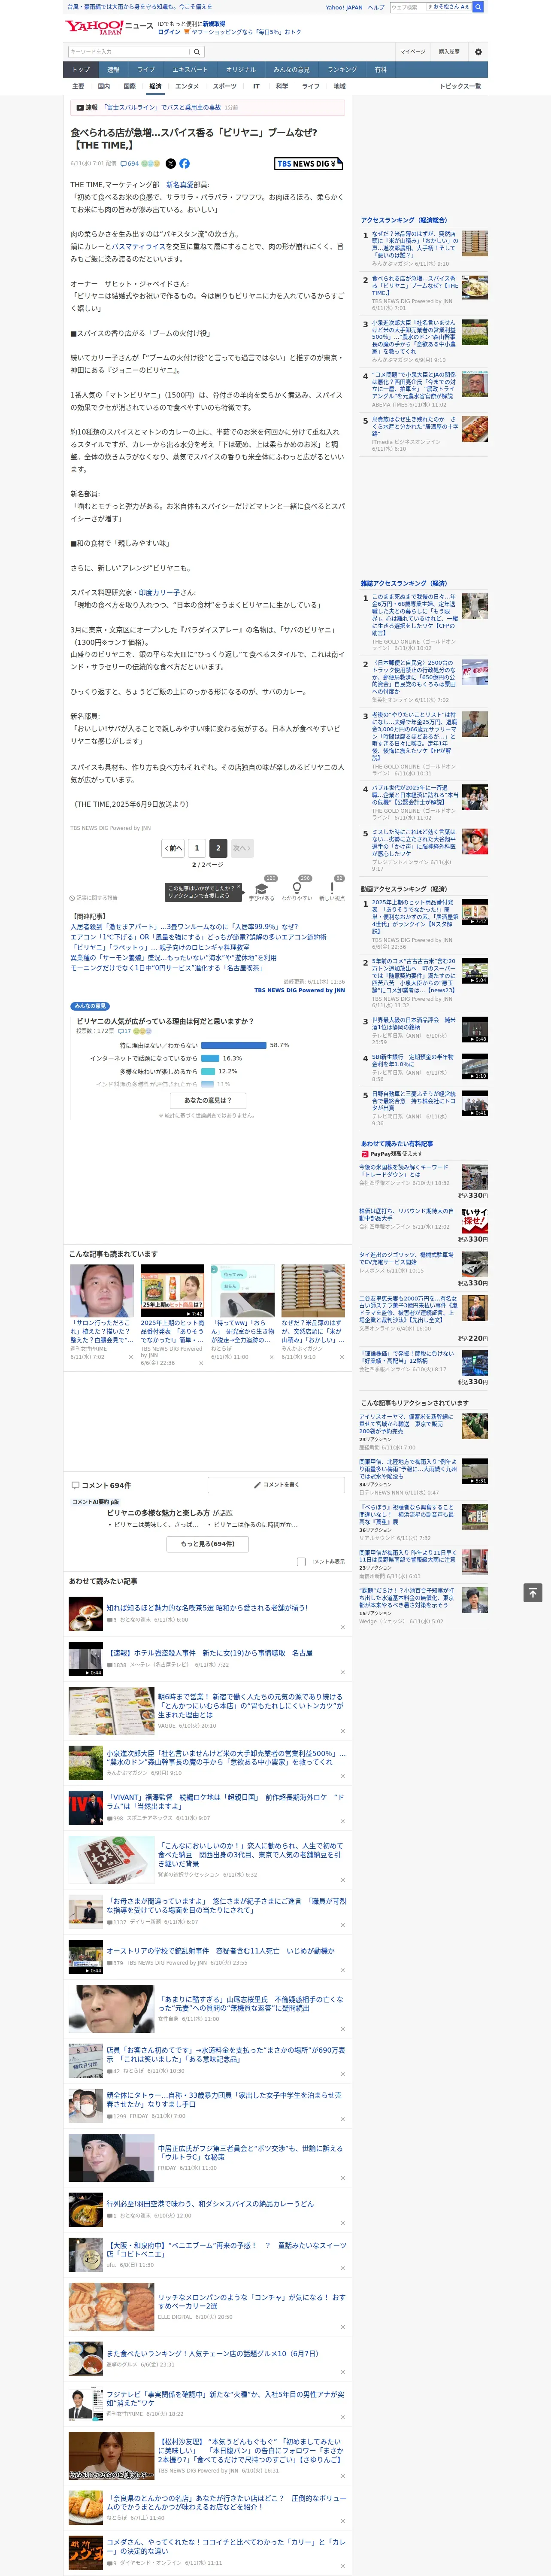Switch to the ライブ navigation tab
Screen dimensions: 551x2576
(x=146, y=70)
